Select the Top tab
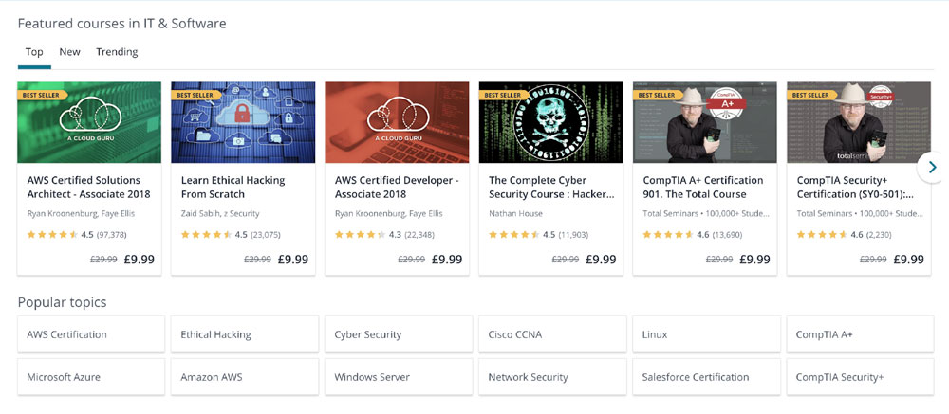This screenshot has width=949, height=414. click(x=34, y=52)
